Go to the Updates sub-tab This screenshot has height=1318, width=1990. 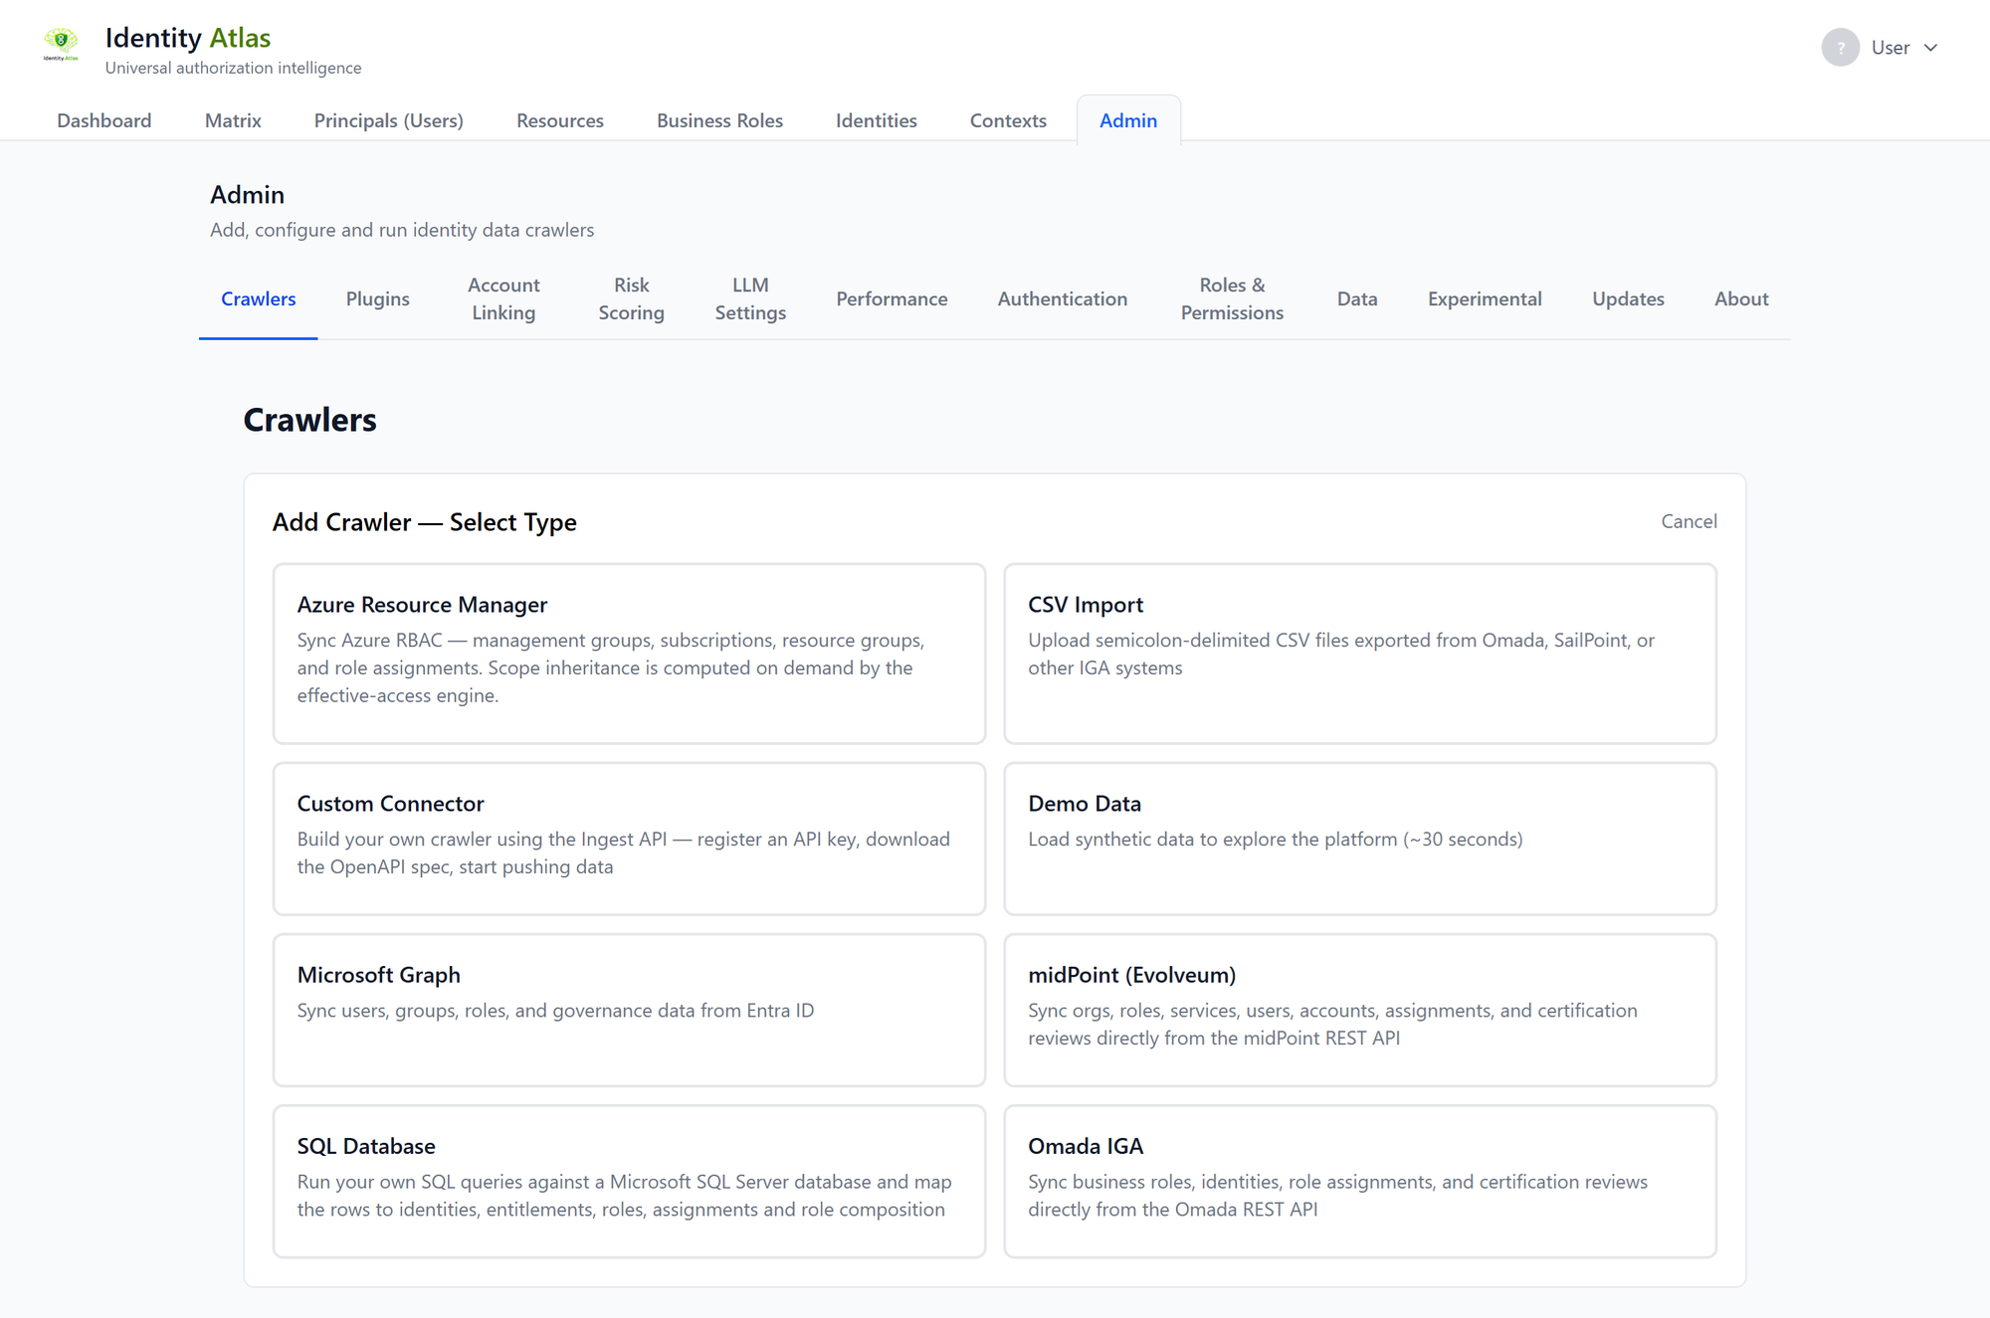tap(1628, 298)
